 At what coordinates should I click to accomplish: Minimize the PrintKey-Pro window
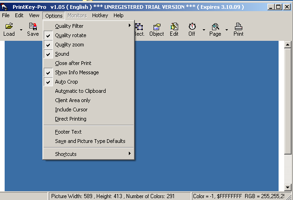271,7
